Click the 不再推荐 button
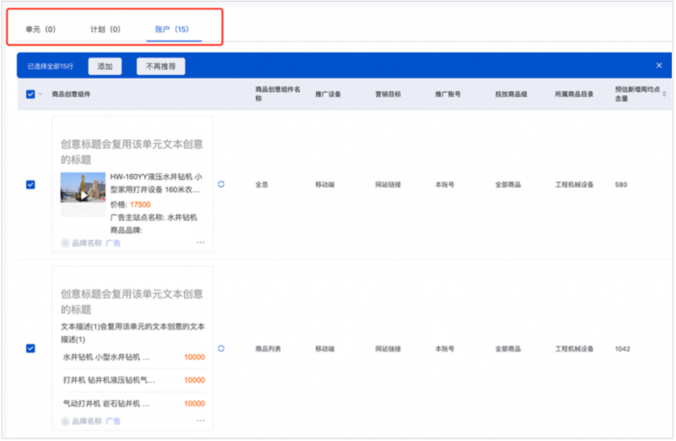This screenshot has height=441, width=676. [x=161, y=67]
